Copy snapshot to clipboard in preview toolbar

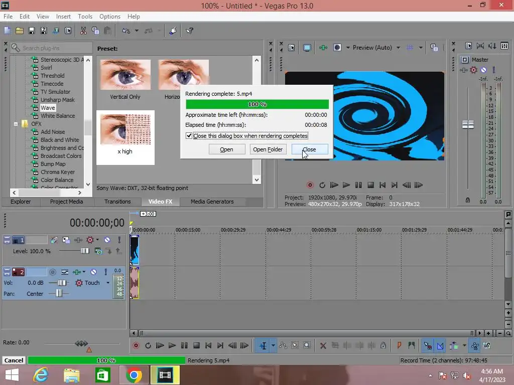click(x=434, y=48)
